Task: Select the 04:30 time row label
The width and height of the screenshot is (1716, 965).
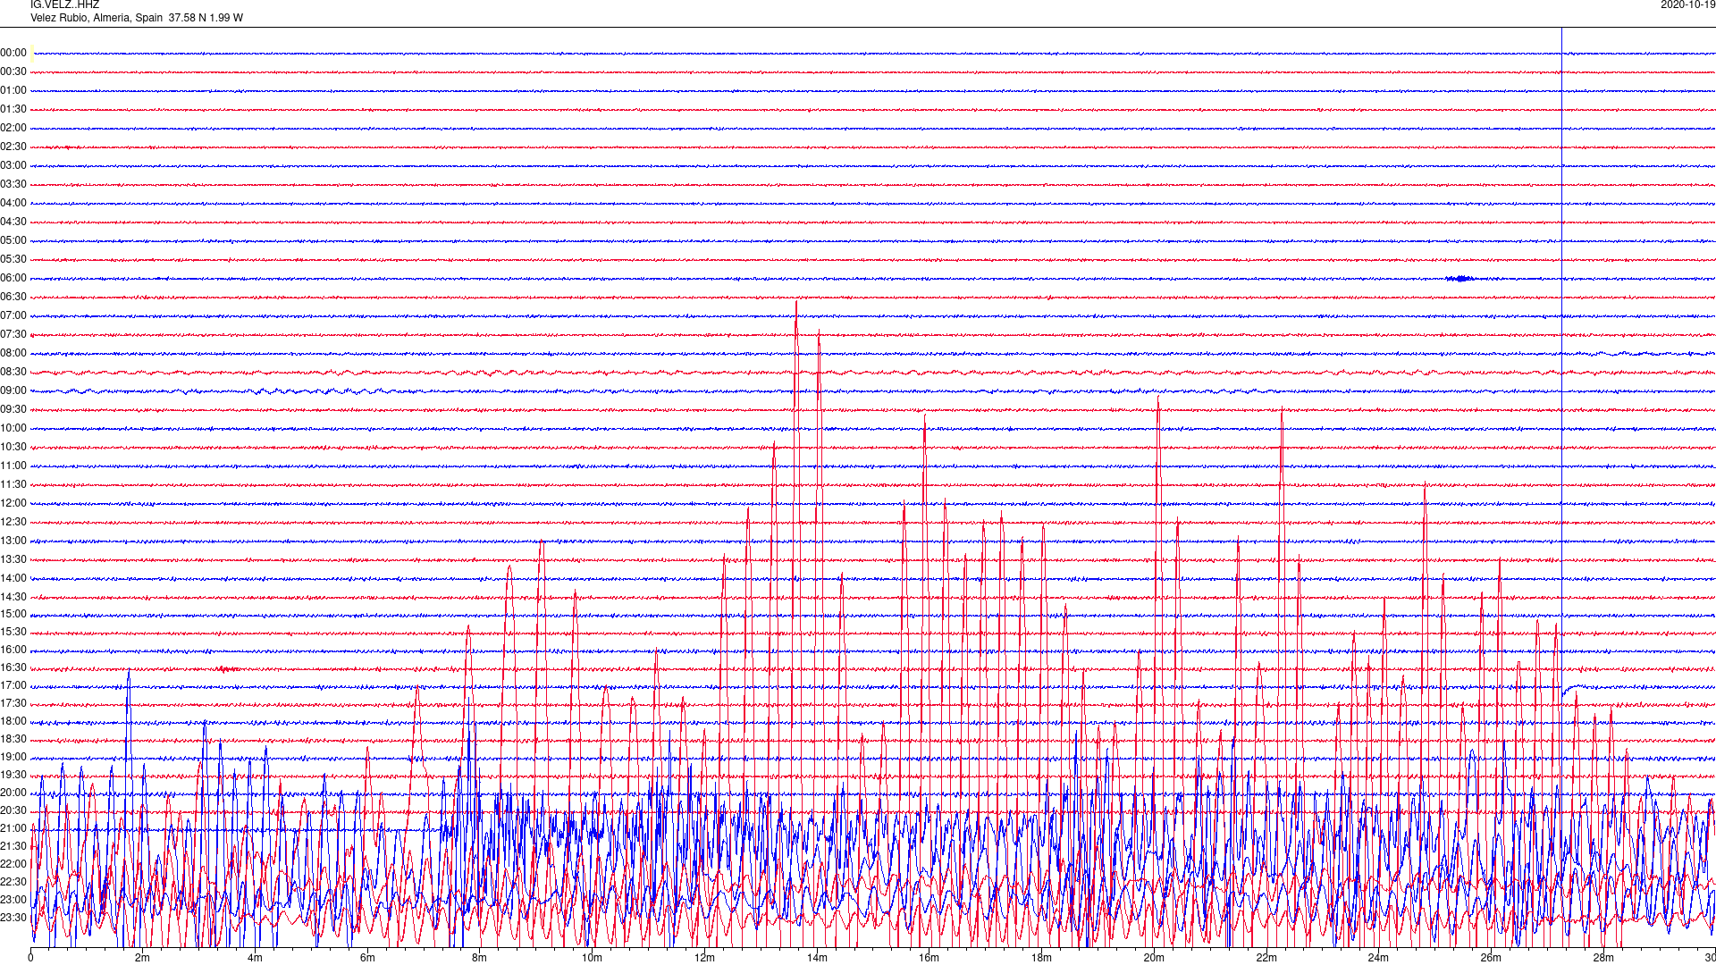Action: [x=13, y=222]
